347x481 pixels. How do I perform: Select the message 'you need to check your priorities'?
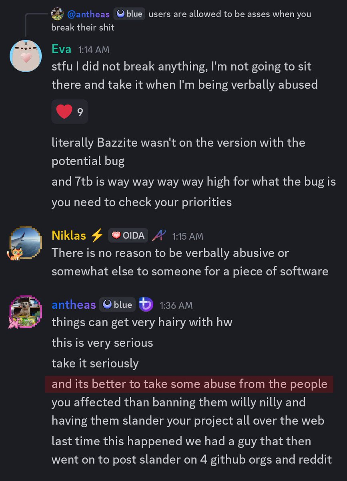(142, 202)
